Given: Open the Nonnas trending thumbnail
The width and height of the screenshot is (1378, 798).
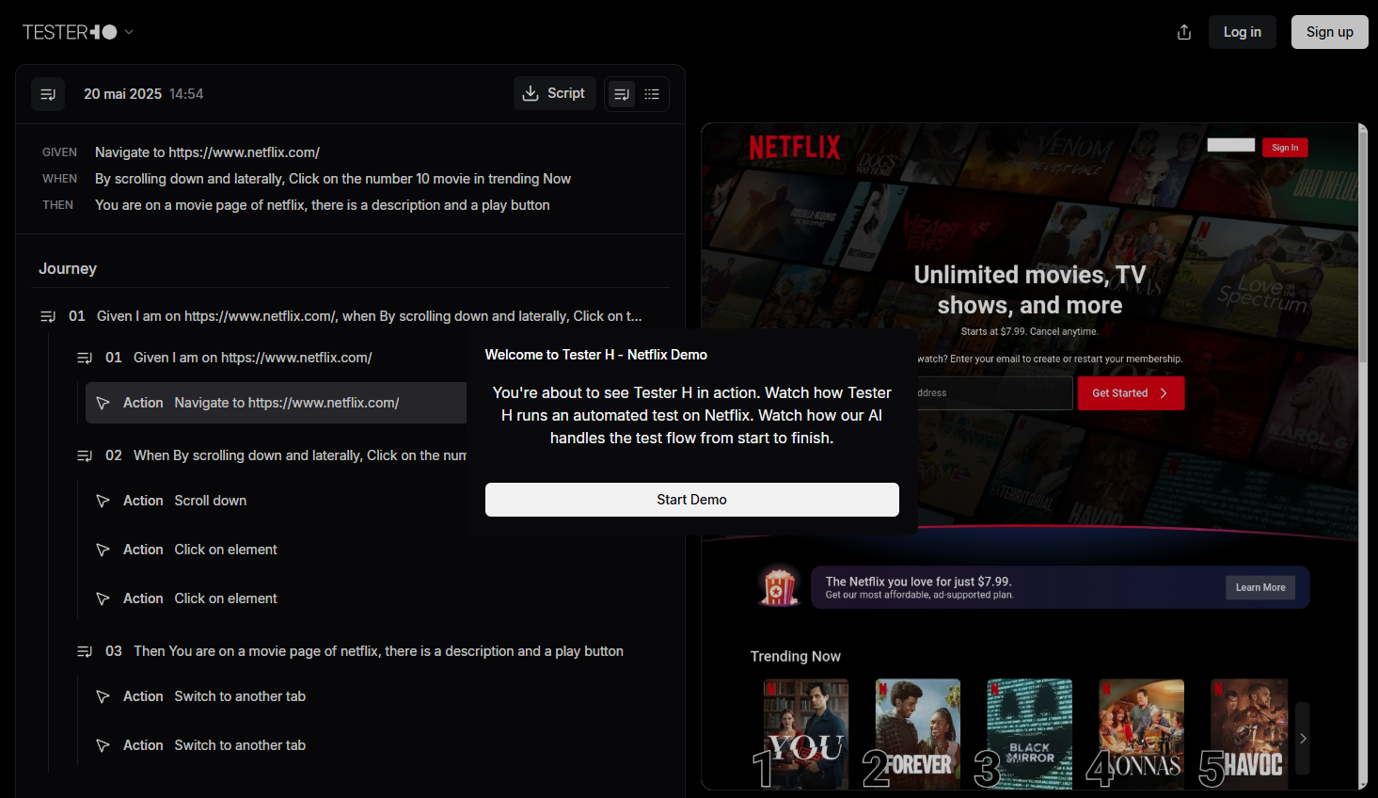Looking at the screenshot, I should [x=1142, y=732].
